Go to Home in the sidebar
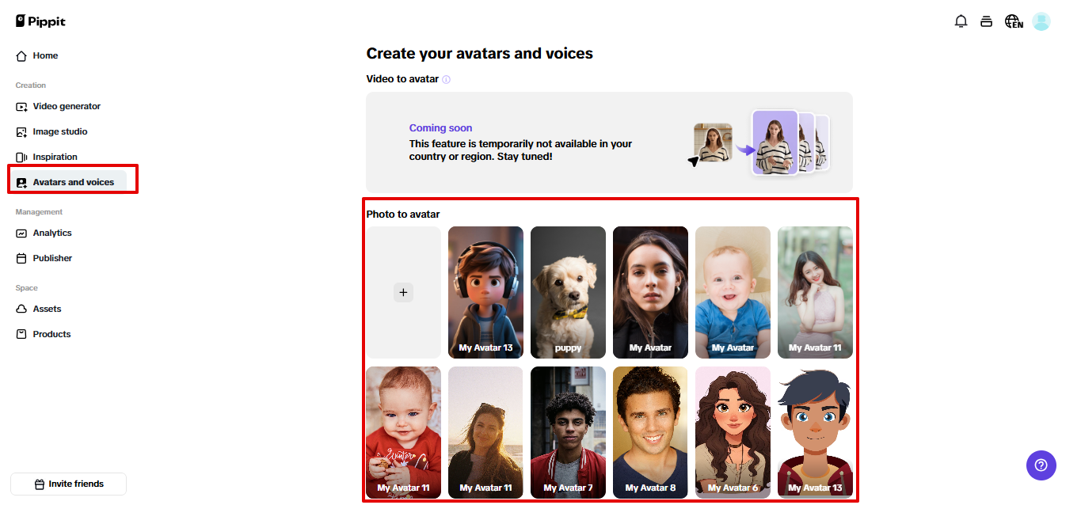Image resolution: width=1081 pixels, height=505 pixels. click(45, 55)
